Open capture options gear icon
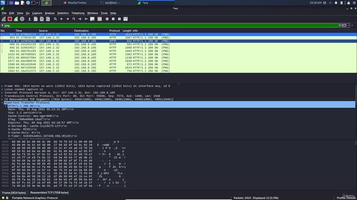This screenshot has width=357, height=200. (22, 19)
